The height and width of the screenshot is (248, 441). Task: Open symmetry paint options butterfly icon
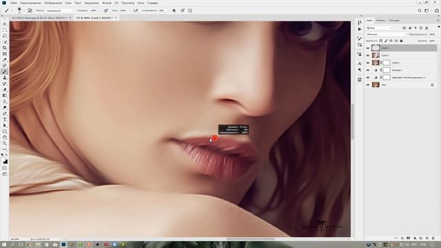tap(190, 10)
